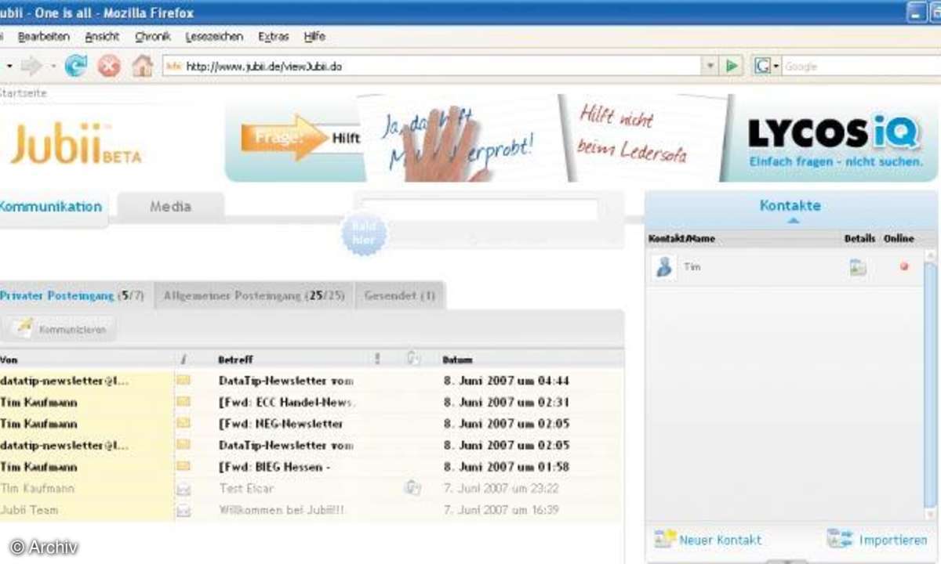
Task: Click the priority exclamation column header
Action: tap(377, 359)
